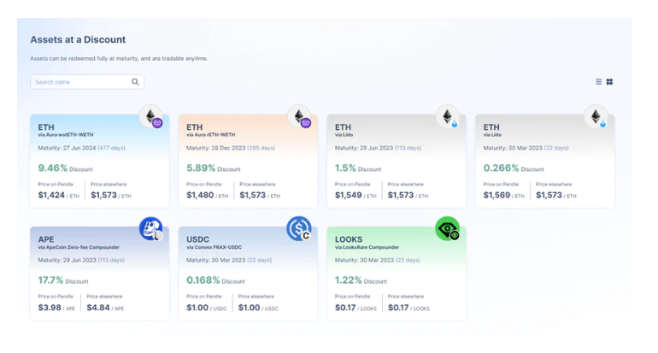Click the $1.00 / USDC Pendle price
The image size is (658, 353).
click(x=206, y=308)
